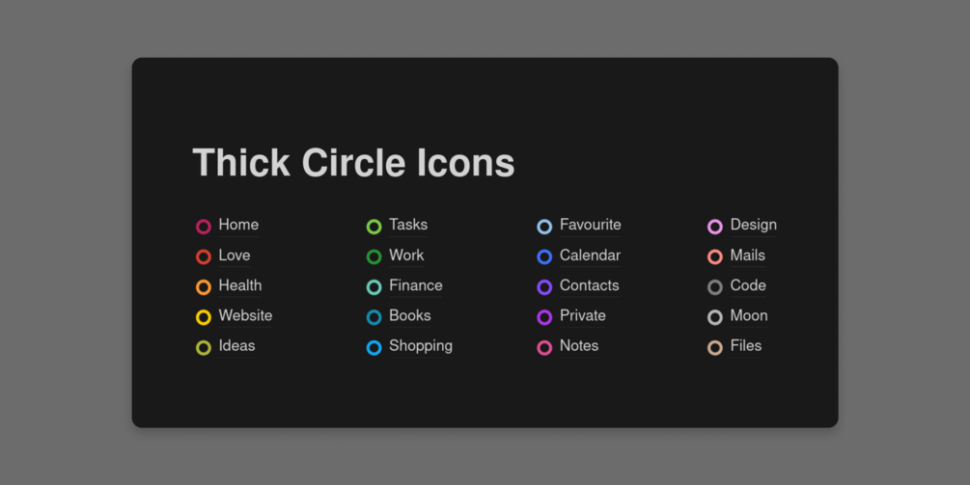The height and width of the screenshot is (485, 970).
Task: Click the crimson circle icon beside Home
Action: pyautogui.click(x=204, y=227)
